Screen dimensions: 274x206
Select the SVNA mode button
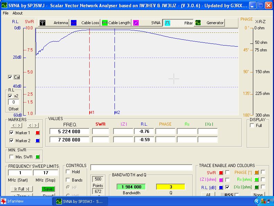tap(136, 23)
